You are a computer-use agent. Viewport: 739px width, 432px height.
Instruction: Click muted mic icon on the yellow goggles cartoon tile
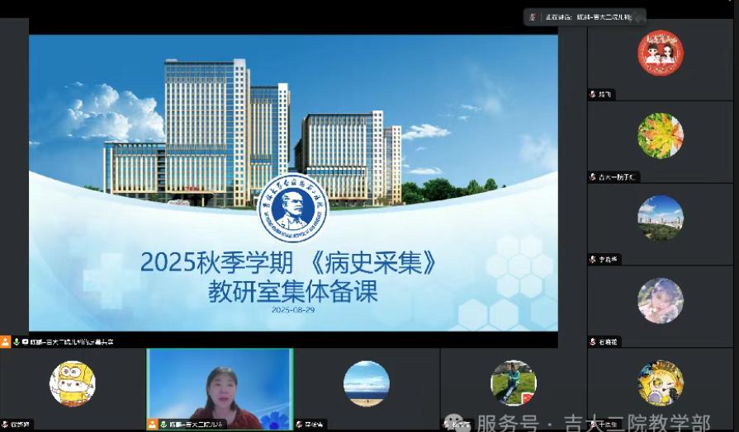5,425
